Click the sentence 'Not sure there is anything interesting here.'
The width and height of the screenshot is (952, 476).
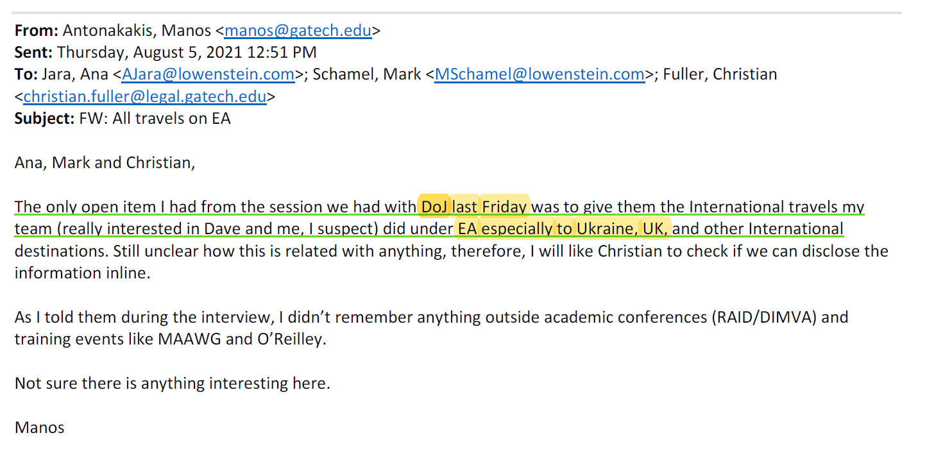click(x=173, y=383)
